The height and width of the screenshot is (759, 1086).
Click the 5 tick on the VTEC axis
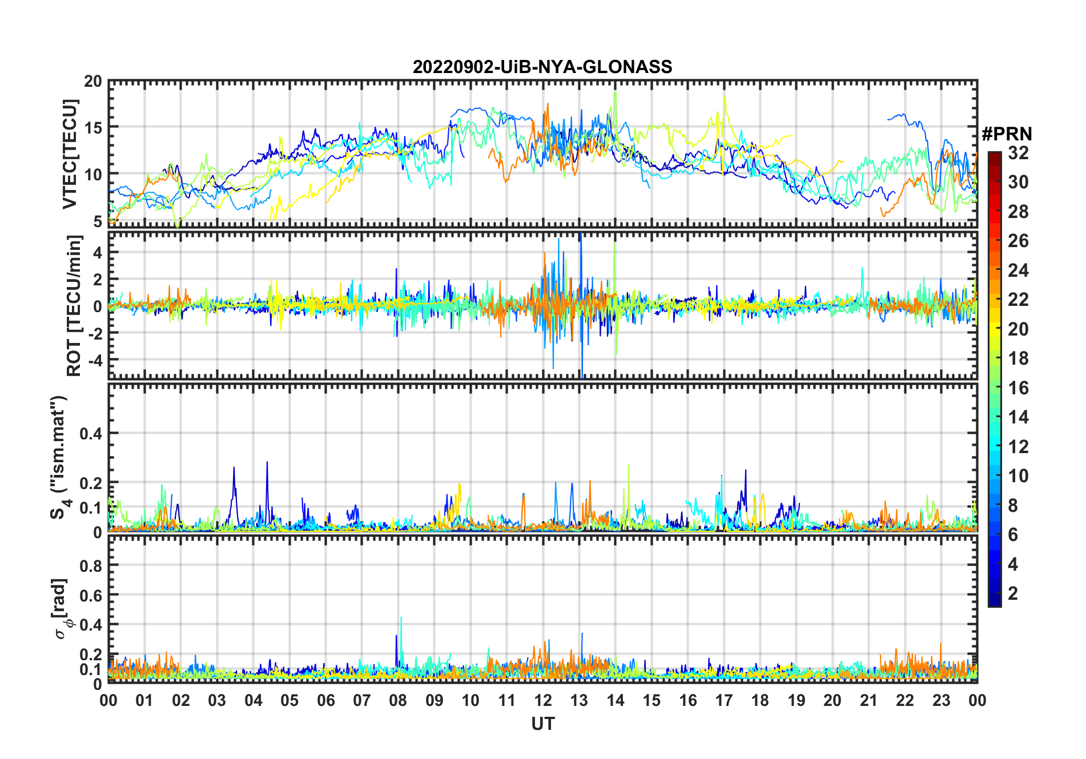[98, 221]
